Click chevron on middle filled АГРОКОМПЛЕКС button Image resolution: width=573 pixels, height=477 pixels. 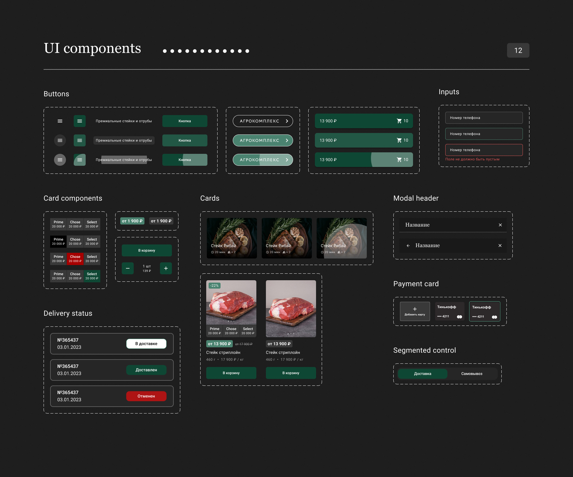point(287,140)
